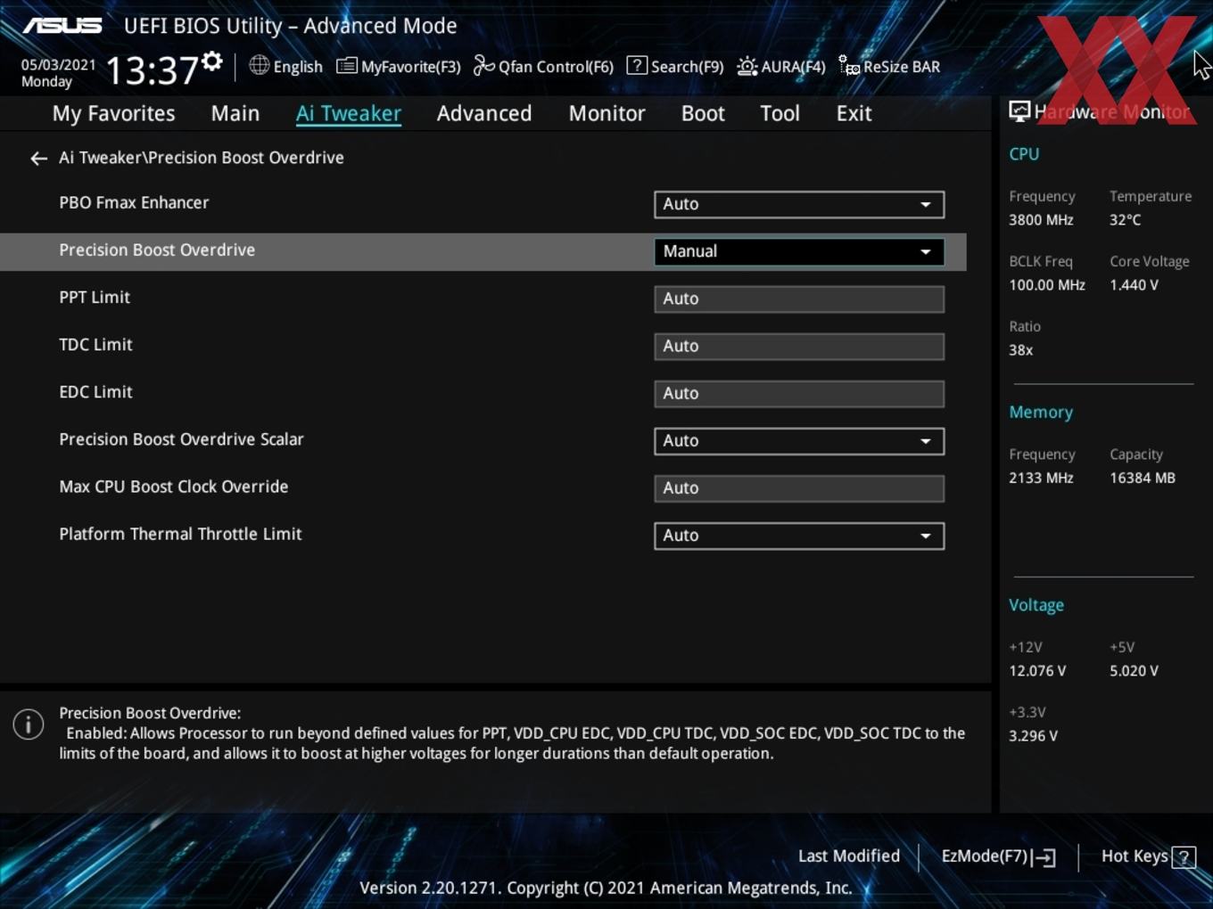1213x909 pixels.
Task: Click the TDC Limit label
Action: (95, 344)
